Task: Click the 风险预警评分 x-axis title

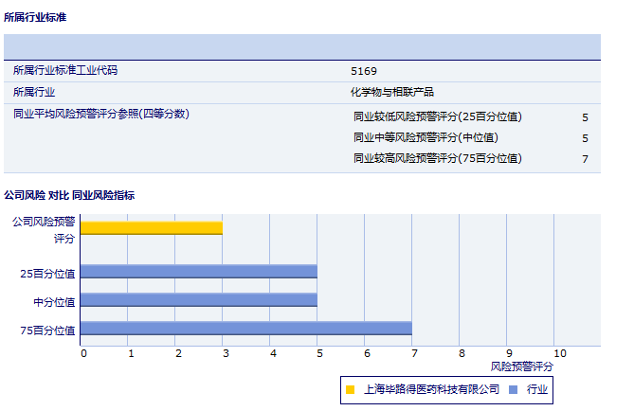Action: point(521,366)
